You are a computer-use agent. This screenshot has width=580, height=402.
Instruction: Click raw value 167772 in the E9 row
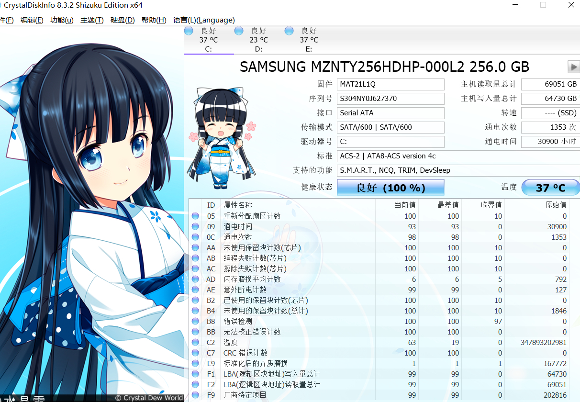click(555, 364)
